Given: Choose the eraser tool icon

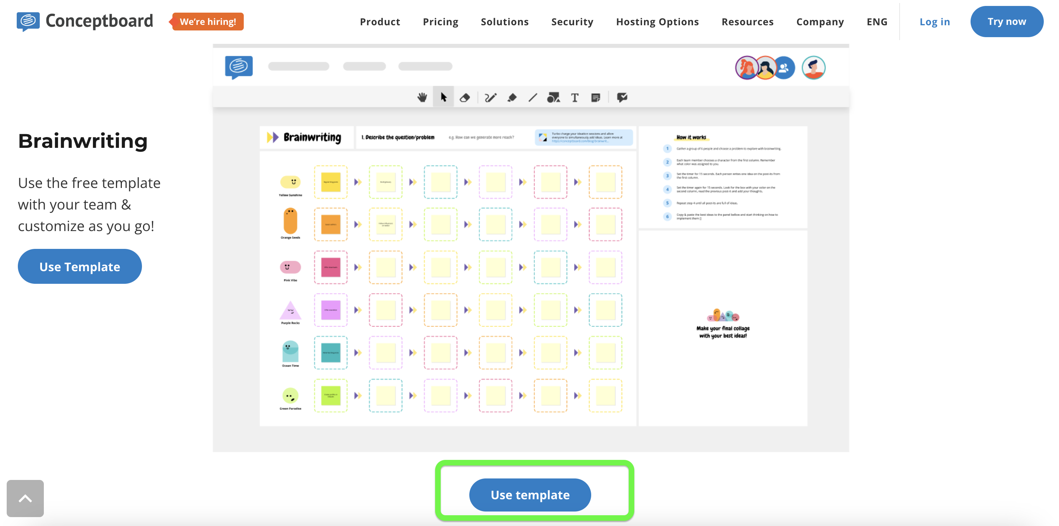Looking at the screenshot, I should point(464,97).
